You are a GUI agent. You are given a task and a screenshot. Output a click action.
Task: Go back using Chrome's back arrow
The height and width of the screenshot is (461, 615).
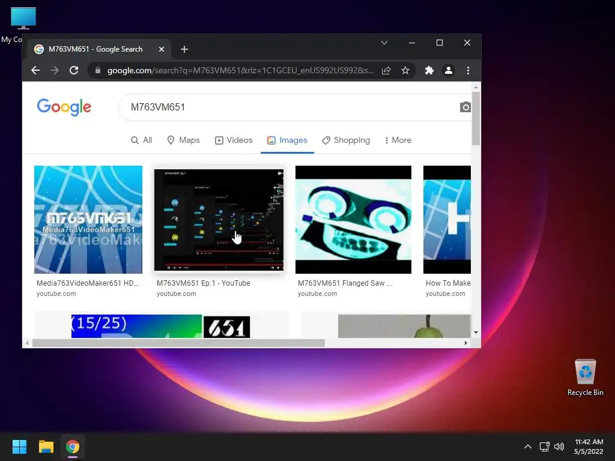(x=35, y=71)
